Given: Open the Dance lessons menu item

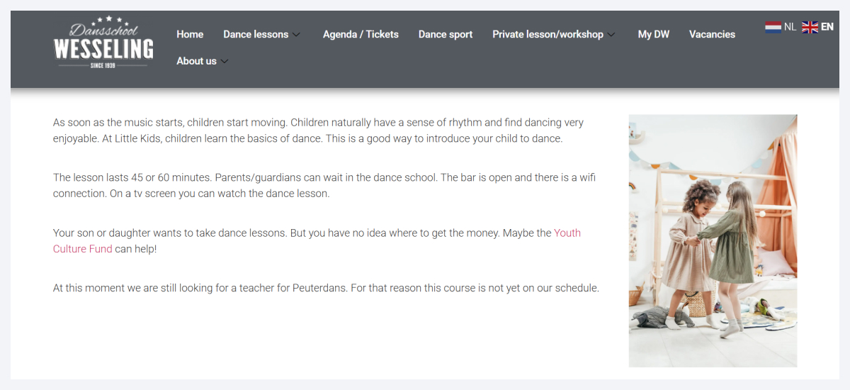Looking at the screenshot, I should [256, 34].
